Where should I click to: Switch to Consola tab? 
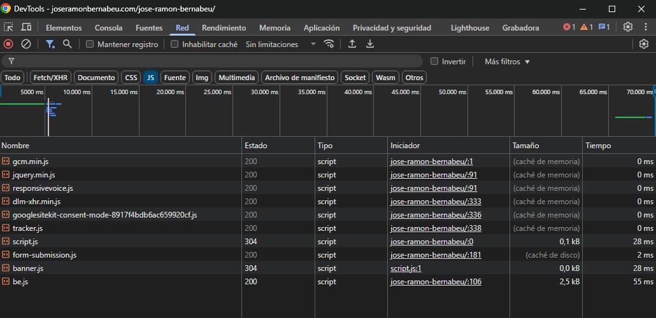(109, 28)
